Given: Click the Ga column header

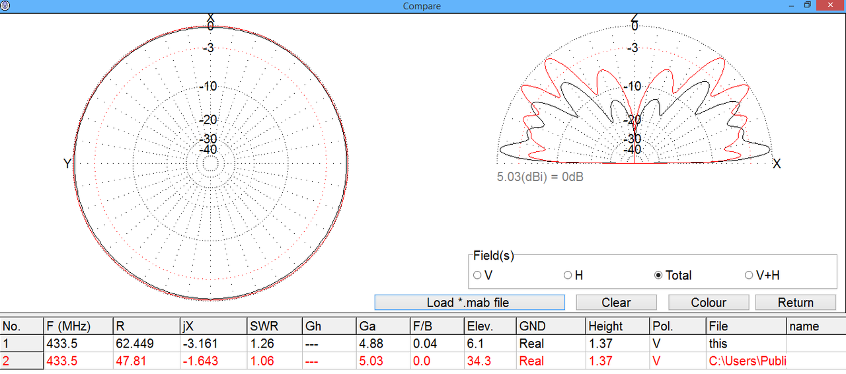Looking at the screenshot, I should click(383, 326).
